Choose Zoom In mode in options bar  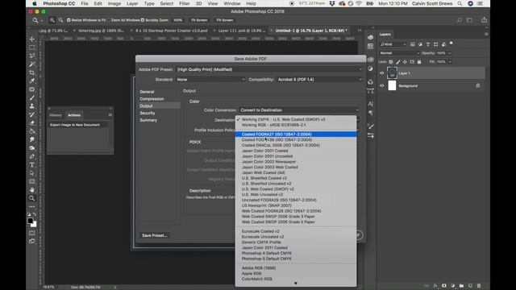[52, 20]
